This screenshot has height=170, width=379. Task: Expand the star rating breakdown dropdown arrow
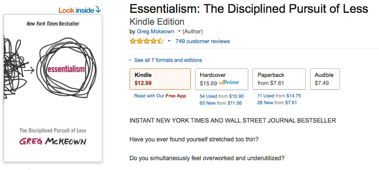click(169, 41)
